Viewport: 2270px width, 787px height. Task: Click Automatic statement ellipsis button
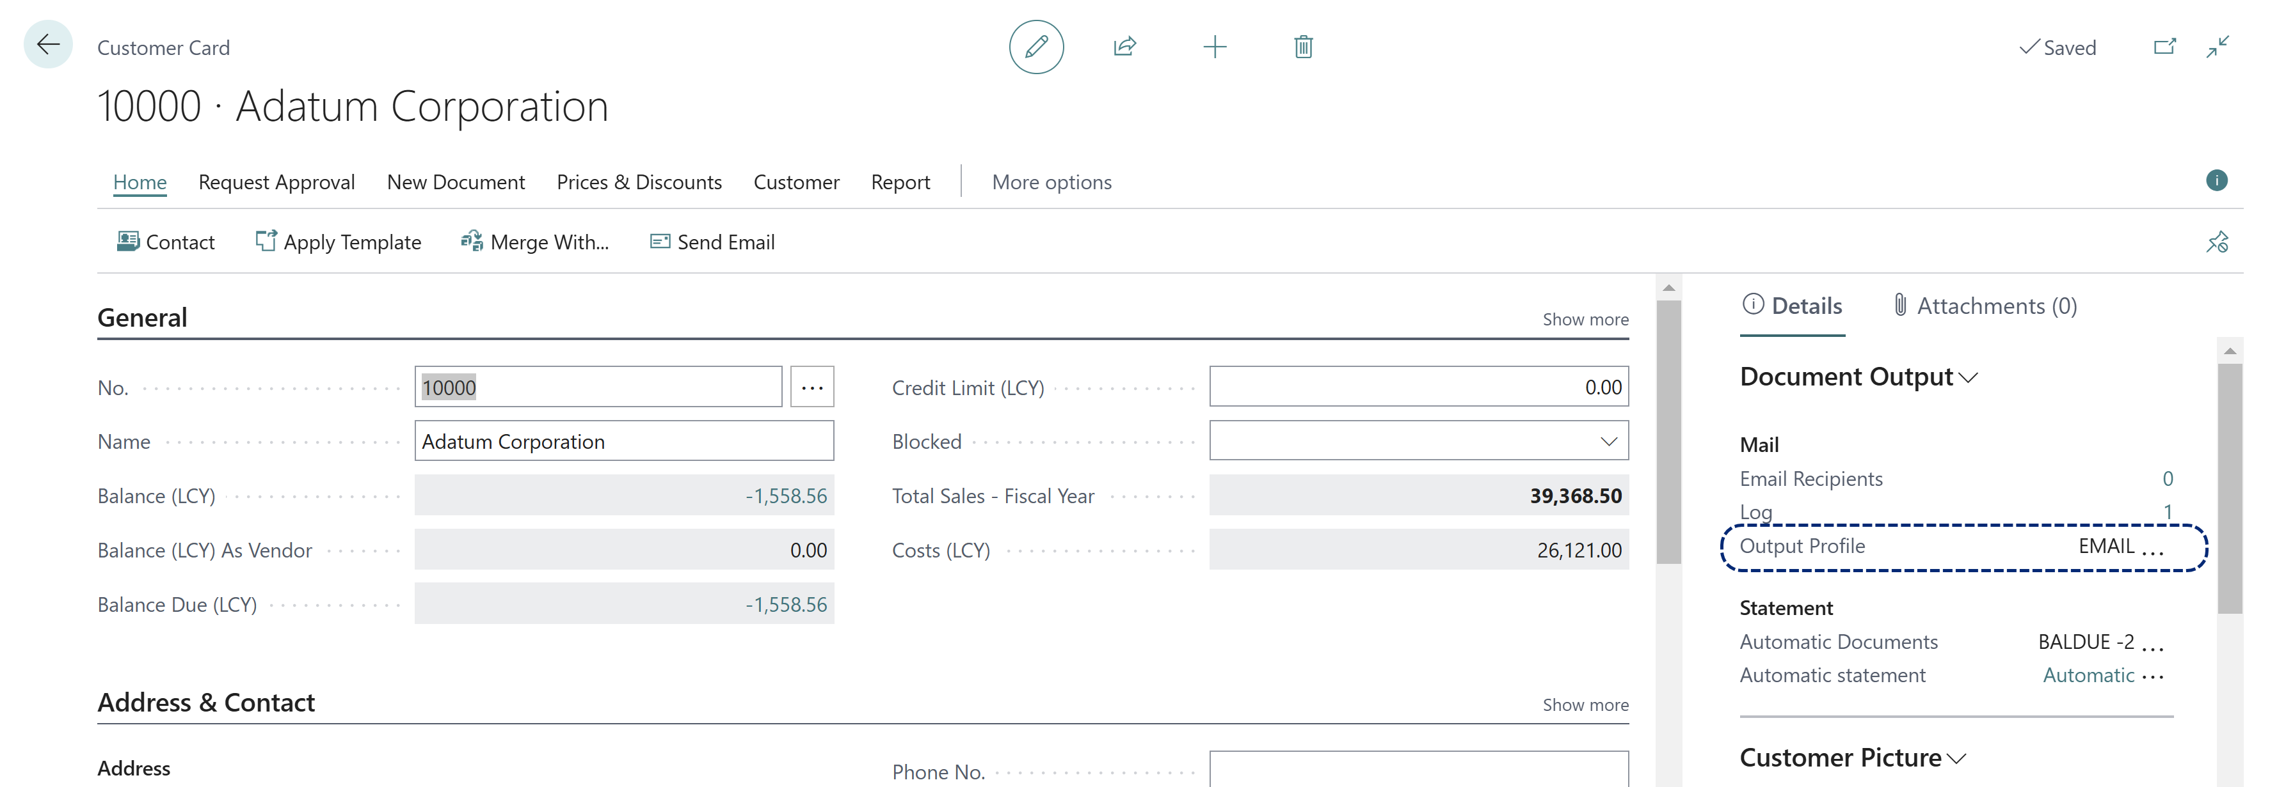pos(2153,677)
